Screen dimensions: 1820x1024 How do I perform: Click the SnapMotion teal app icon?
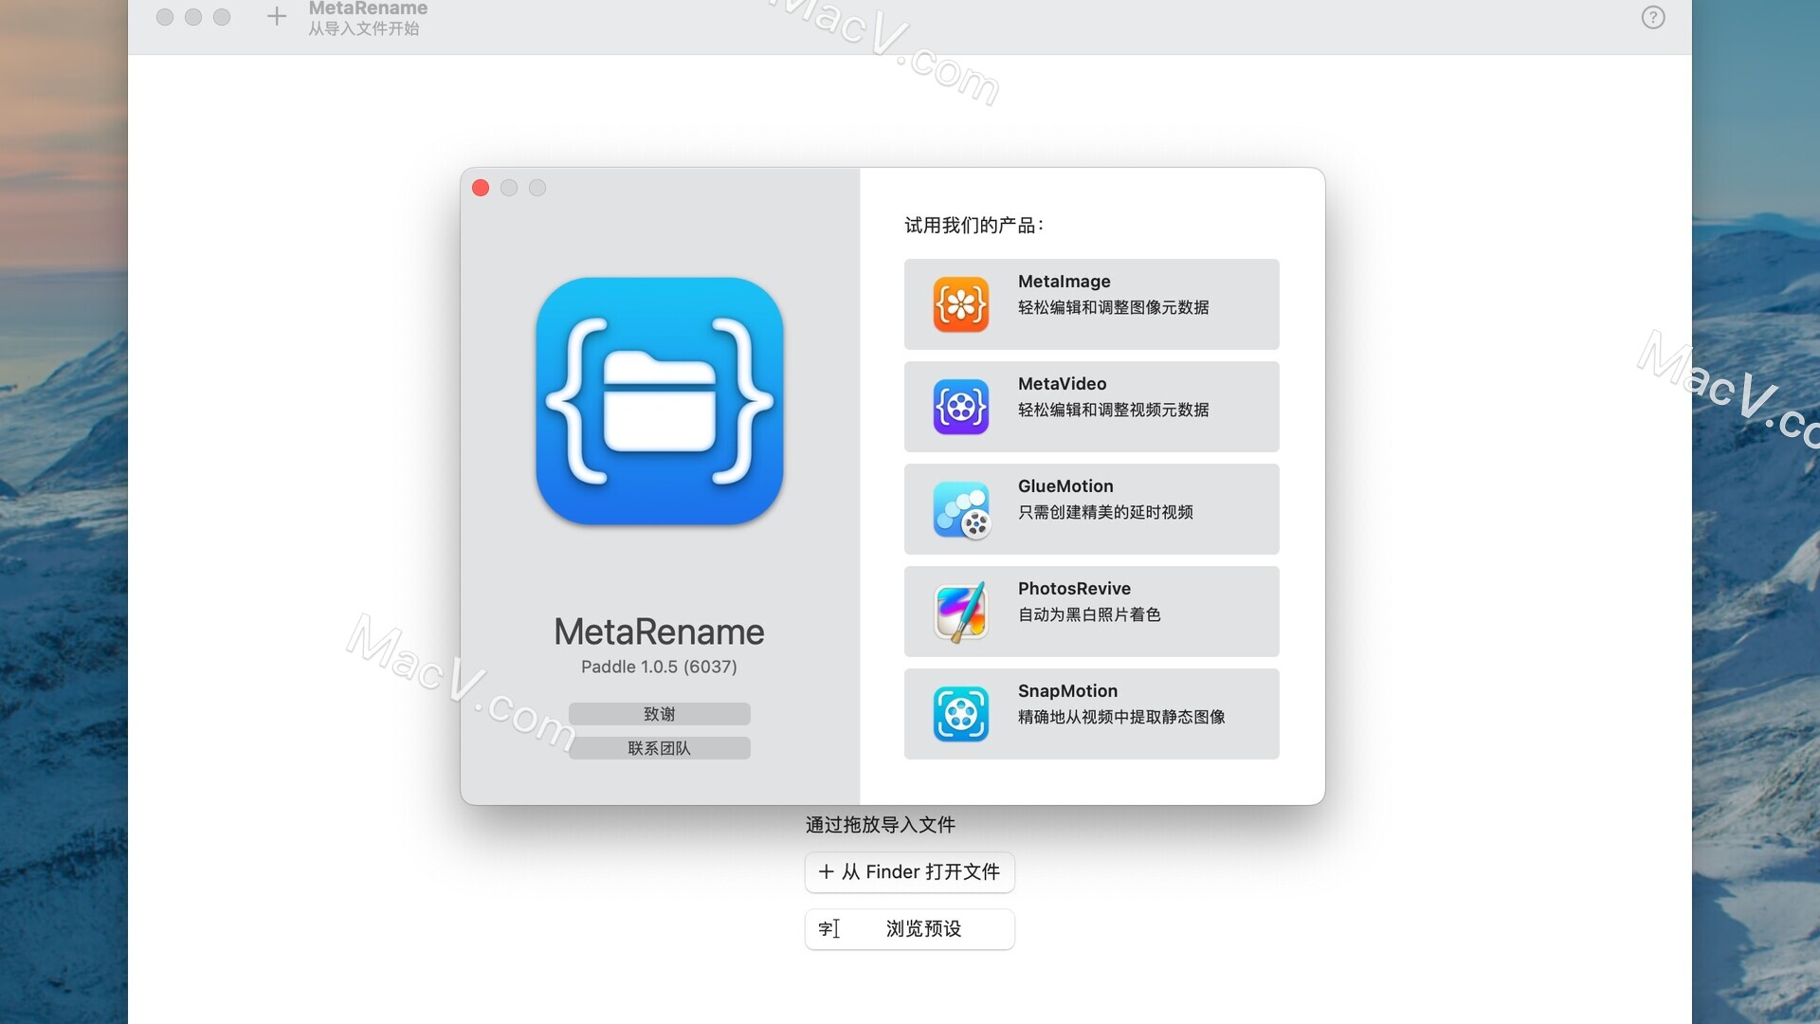click(960, 714)
